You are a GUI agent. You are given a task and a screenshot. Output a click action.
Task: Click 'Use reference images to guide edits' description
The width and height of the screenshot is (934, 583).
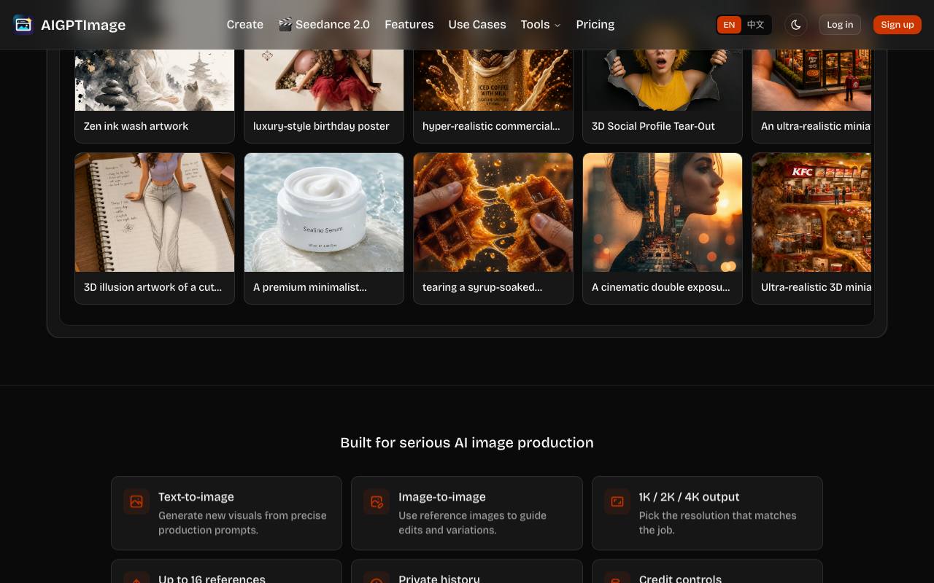(x=473, y=523)
